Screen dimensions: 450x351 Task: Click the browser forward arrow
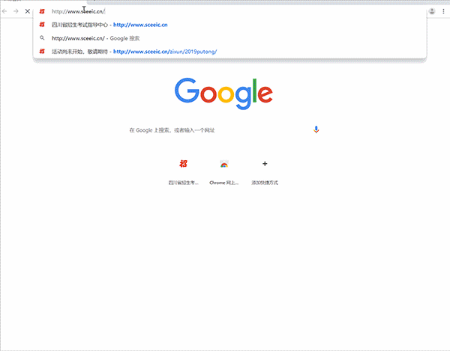pos(16,11)
